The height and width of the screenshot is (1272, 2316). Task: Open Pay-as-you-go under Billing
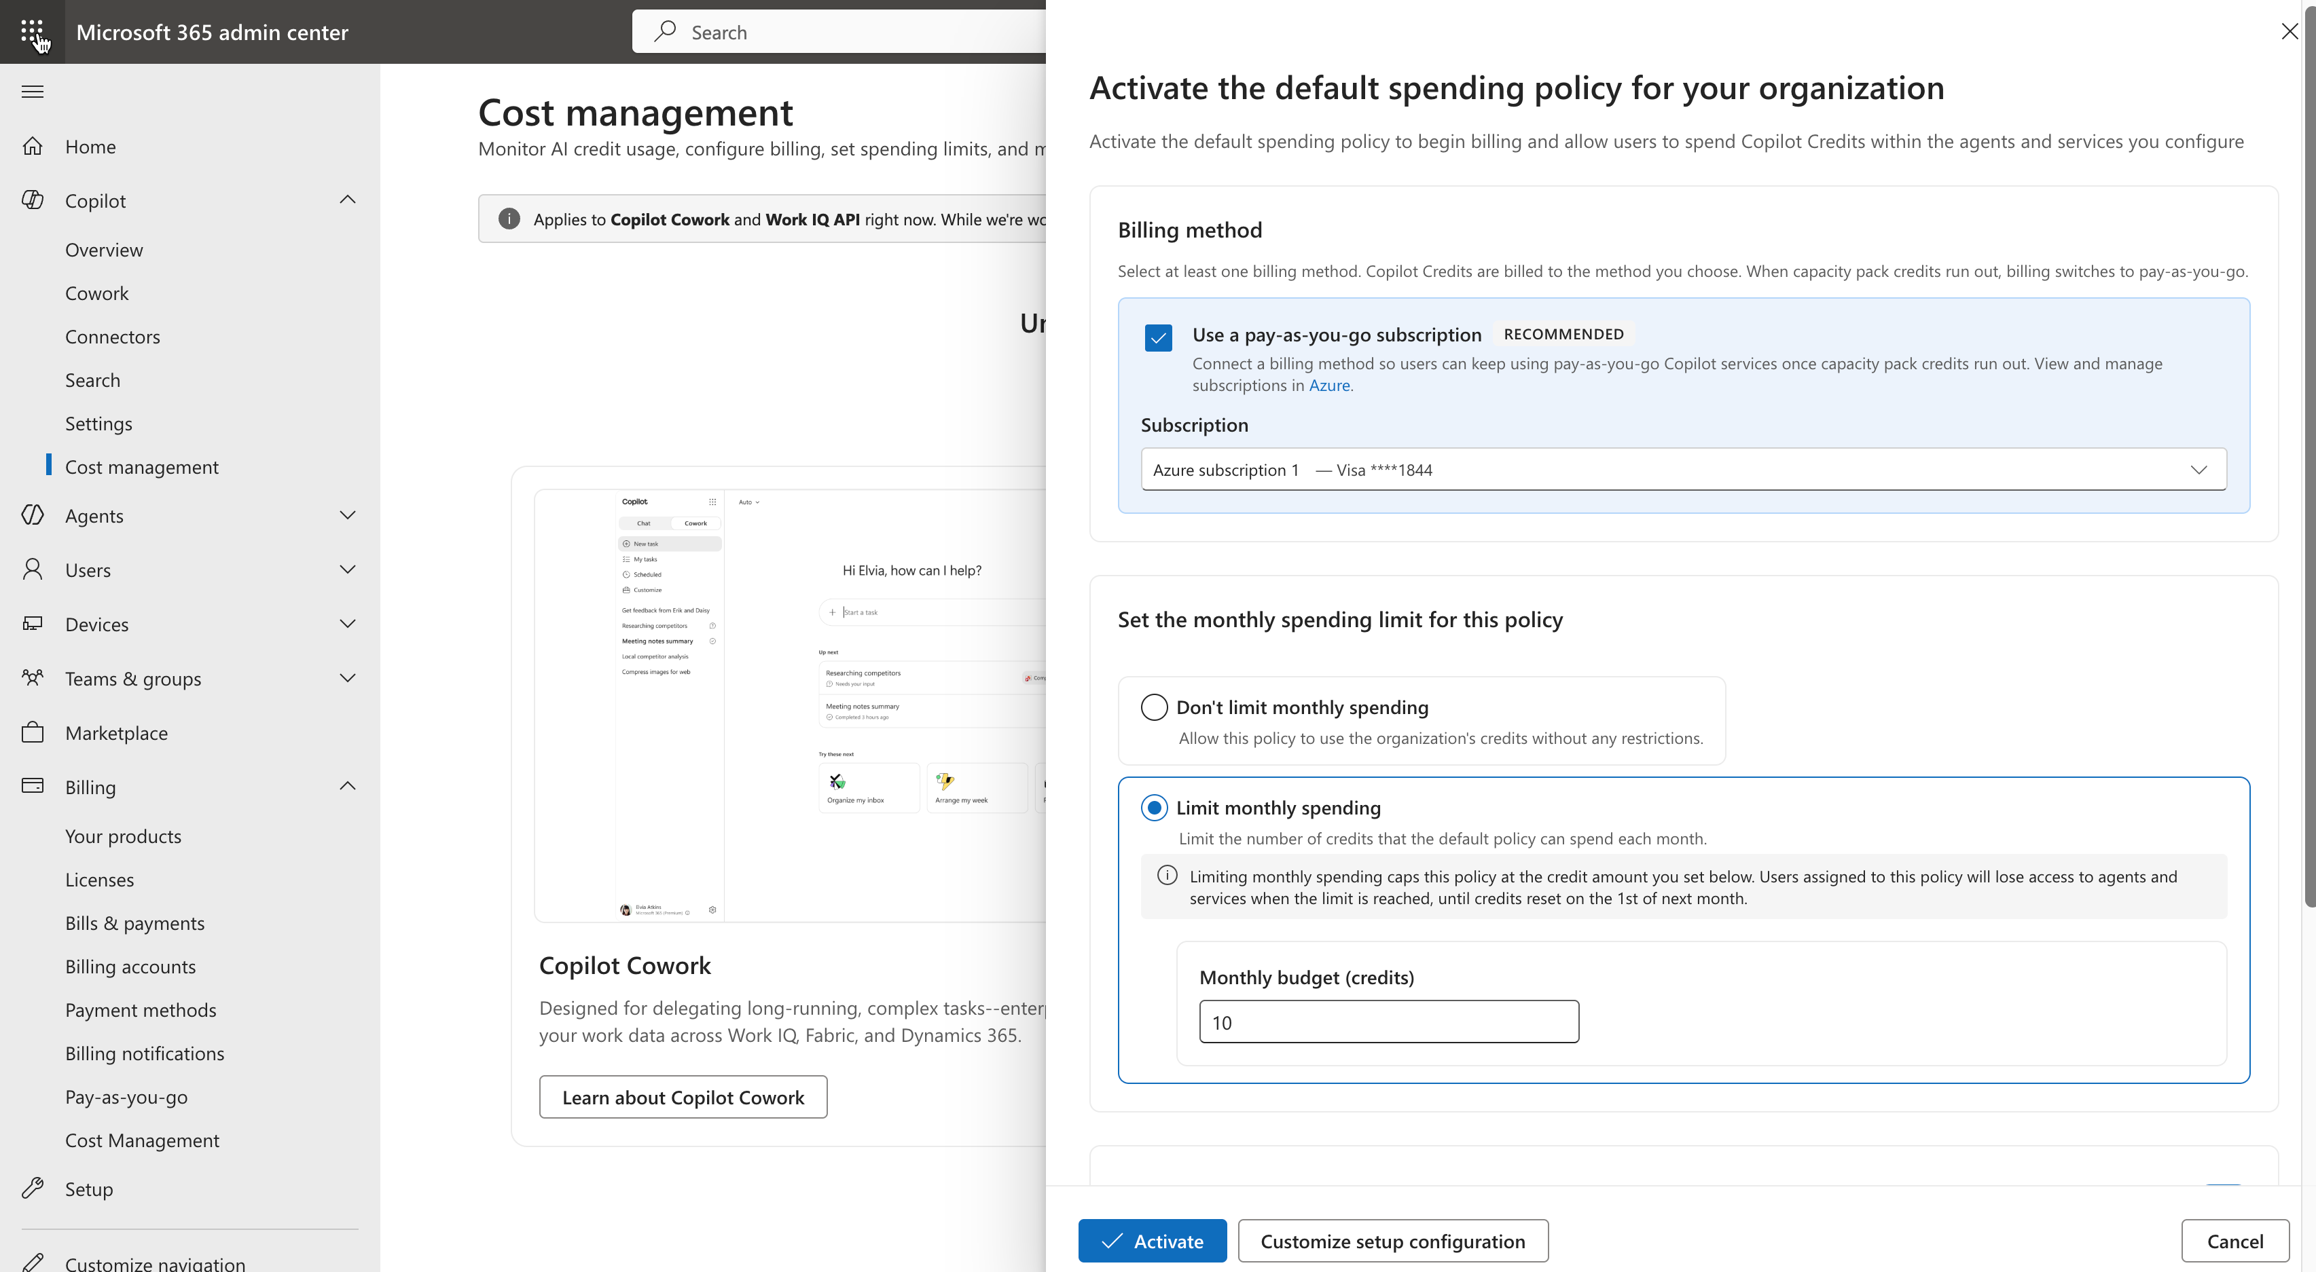(x=126, y=1097)
